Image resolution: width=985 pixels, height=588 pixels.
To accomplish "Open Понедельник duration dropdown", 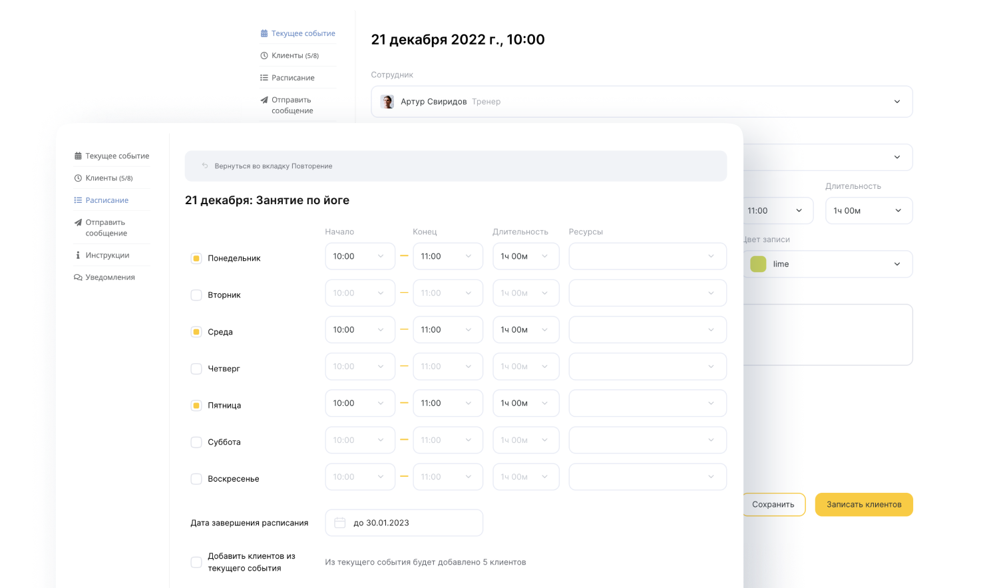I will coord(526,256).
